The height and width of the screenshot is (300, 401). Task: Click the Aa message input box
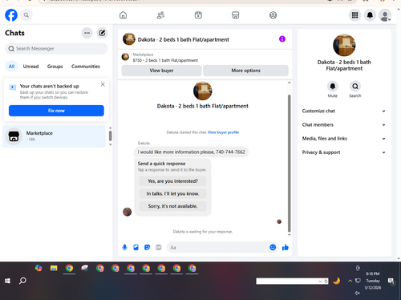[x=218, y=248]
